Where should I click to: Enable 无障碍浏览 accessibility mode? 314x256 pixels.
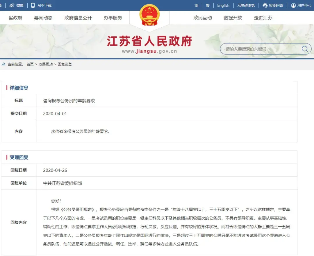pyautogui.click(x=246, y=5)
